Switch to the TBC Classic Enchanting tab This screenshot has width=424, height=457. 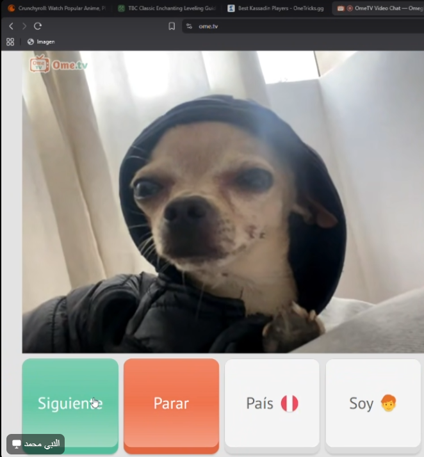(x=168, y=8)
